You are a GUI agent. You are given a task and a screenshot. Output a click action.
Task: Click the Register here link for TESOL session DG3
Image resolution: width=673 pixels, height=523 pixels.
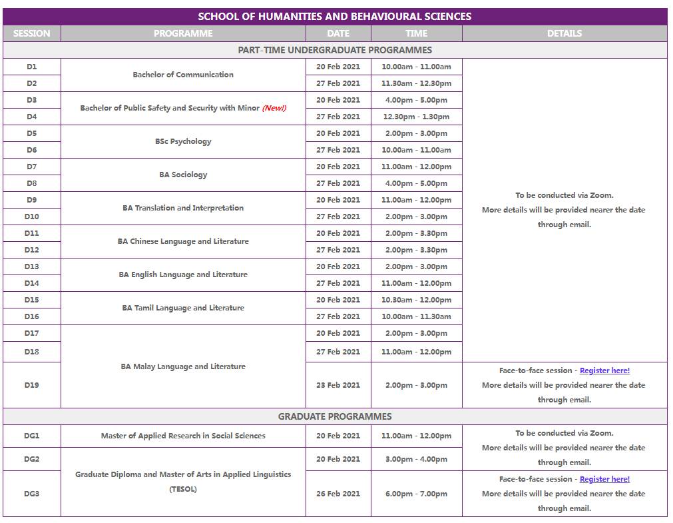604,478
